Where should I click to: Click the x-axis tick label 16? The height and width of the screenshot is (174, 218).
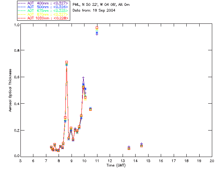161,161
